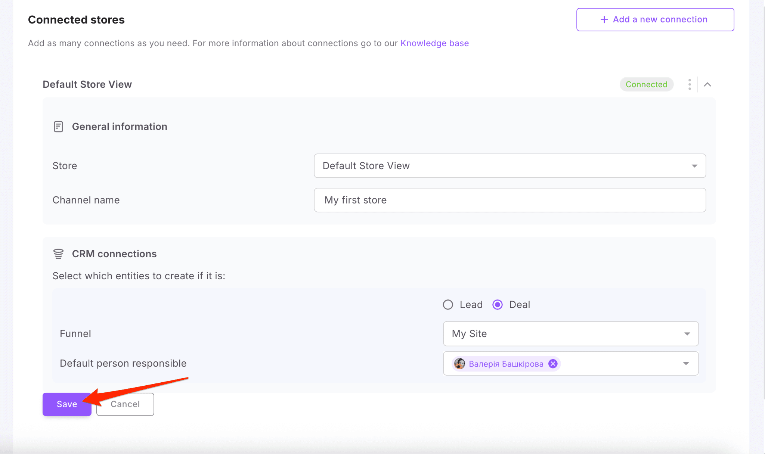Click the Default Store View section header

[87, 84]
